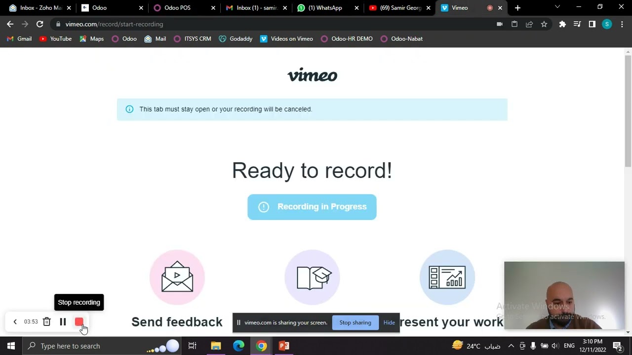This screenshot has width=632, height=355.
Task: Click the webcam preview thumbnail
Action: pyautogui.click(x=564, y=295)
